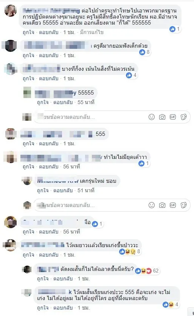Image resolution: width=194 pixels, height=316 pixels.
Task: Open emoji picker in second reply box
Action: coord(152,205)
